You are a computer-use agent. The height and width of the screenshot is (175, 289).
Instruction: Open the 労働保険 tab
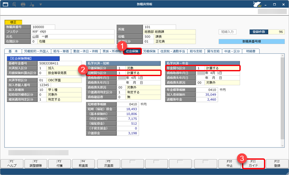click(149, 51)
